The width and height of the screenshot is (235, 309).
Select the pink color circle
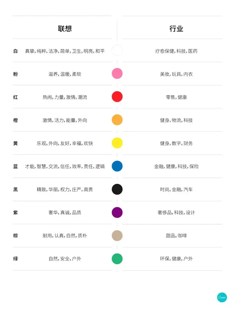click(x=117, y=73)
